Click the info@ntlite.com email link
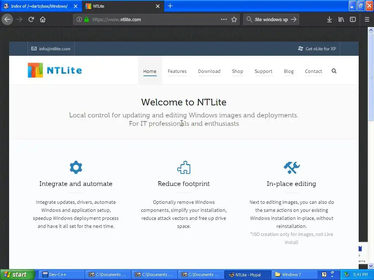This screenshot has width=374, height=280. pyautogui.click(x=51, y=48)
